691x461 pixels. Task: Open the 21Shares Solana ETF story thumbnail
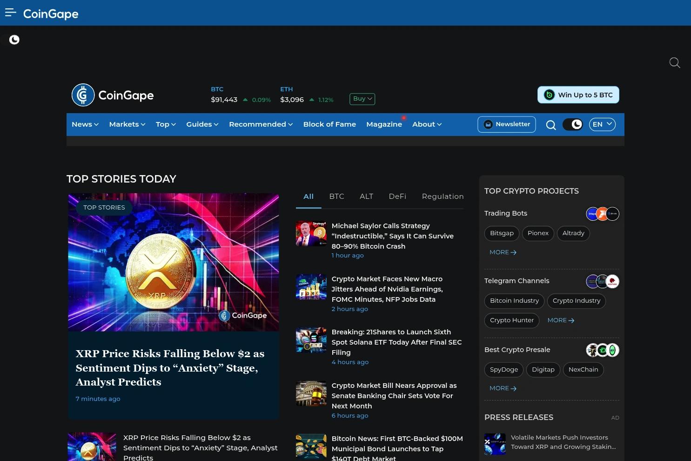coord(311,340)
